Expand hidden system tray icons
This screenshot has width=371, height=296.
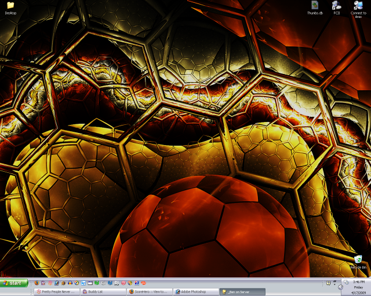pos(341,287)
